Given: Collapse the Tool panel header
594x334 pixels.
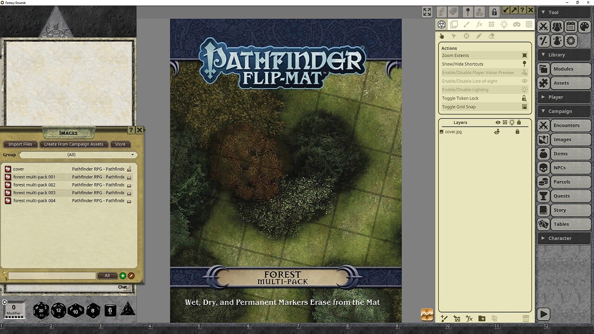Looking at the screenshot, I should coord(564,12).
